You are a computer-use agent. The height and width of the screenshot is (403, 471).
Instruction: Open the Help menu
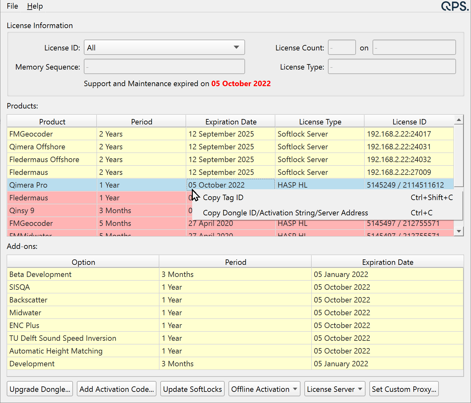click(x=35, y=6)
